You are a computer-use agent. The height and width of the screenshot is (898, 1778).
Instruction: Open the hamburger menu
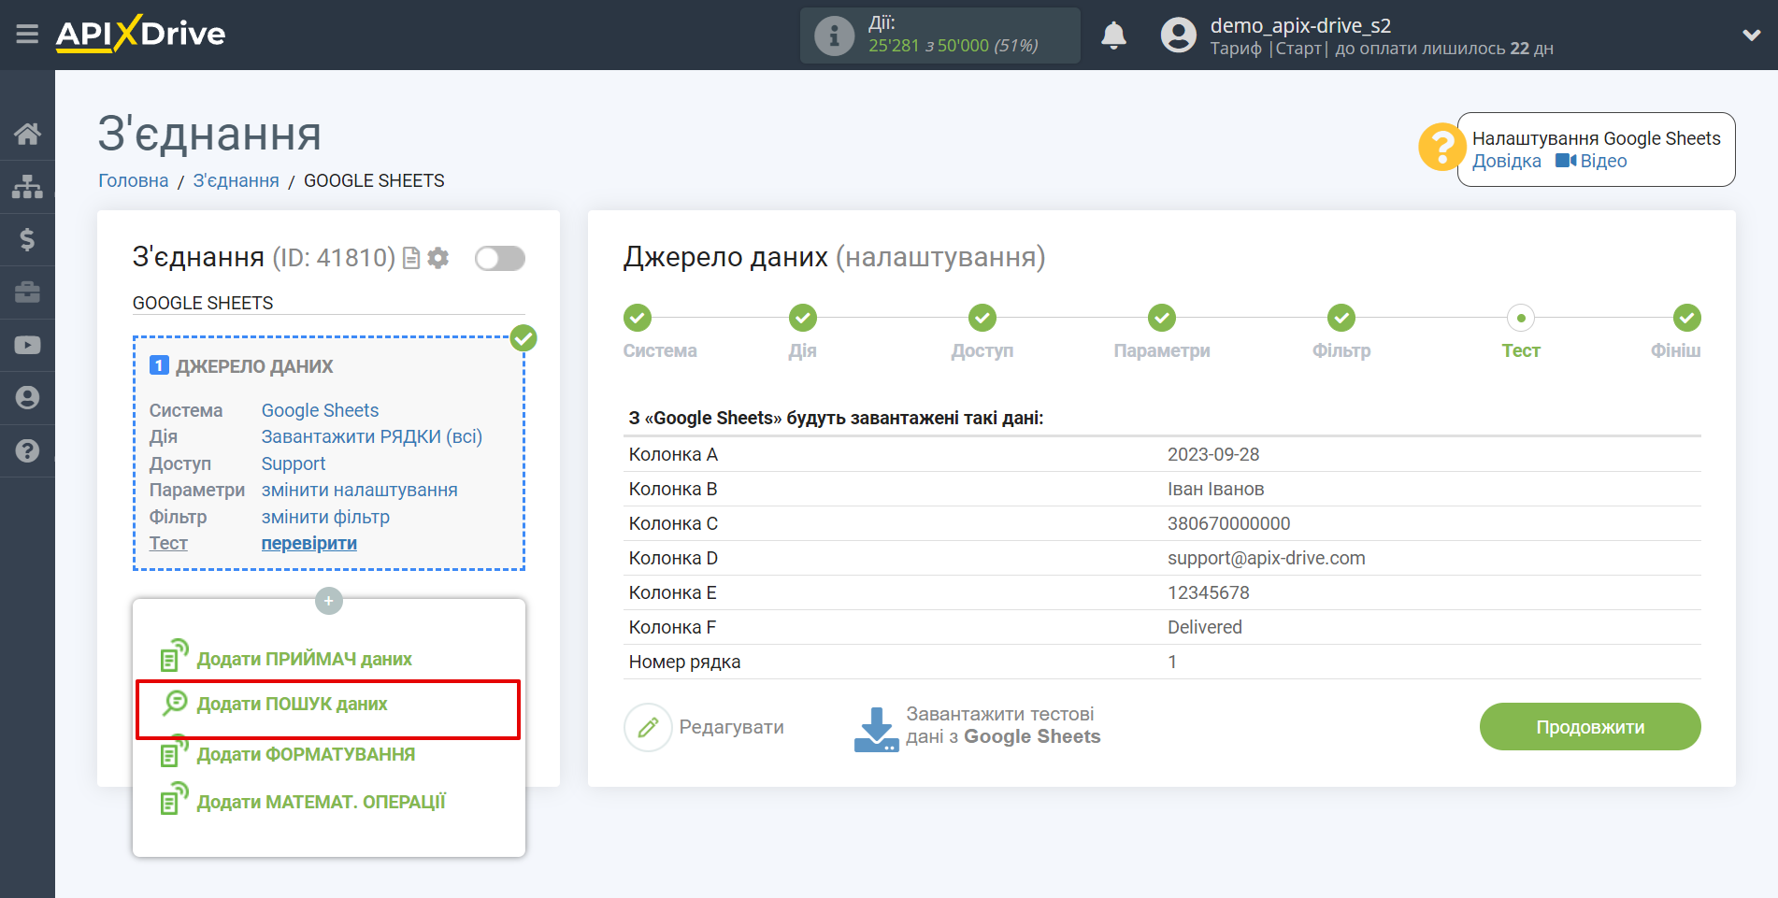tap(27, 35)
